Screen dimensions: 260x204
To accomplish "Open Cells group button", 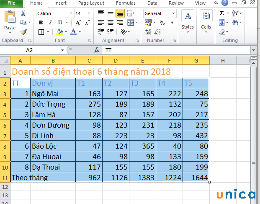I will [x=206, y=21].
